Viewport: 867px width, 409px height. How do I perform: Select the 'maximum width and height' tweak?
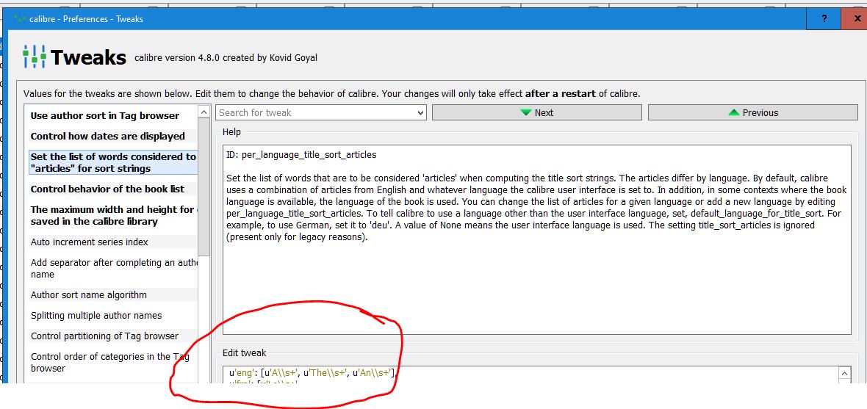[x=113, y=216]
